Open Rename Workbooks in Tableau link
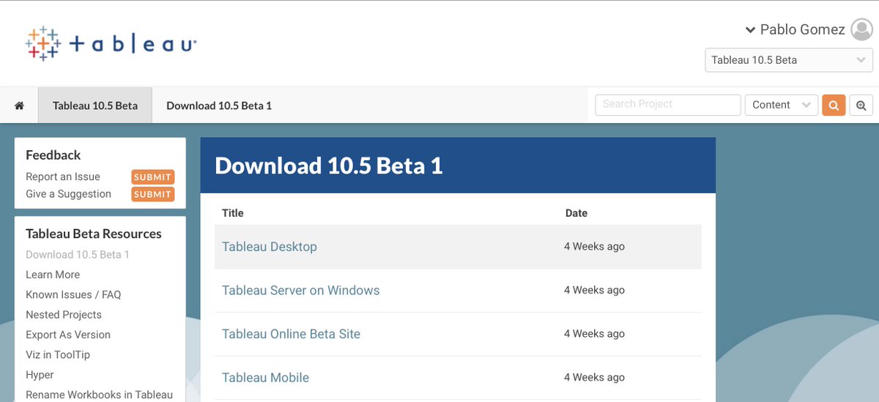879x402 pixels. tap(100, 395)
